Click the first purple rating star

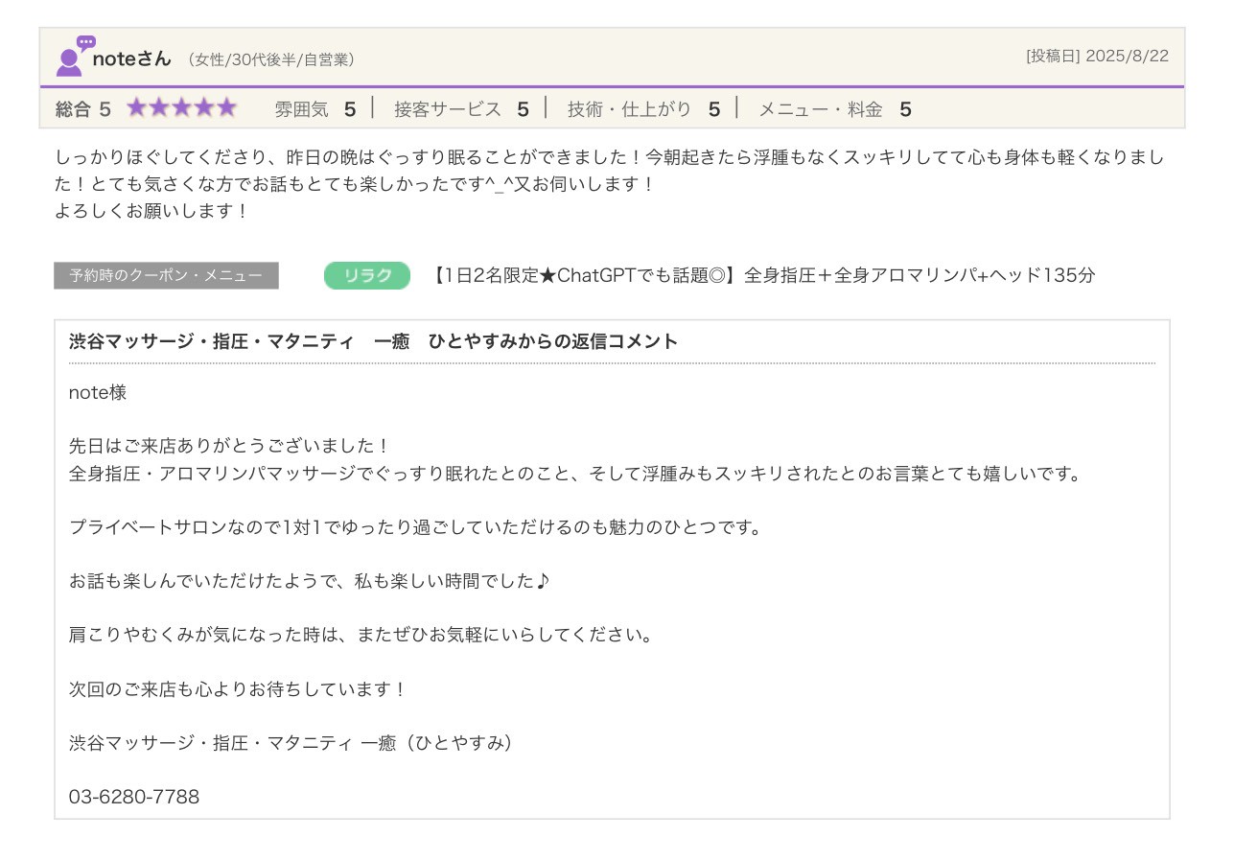click(x=137, y=108)
